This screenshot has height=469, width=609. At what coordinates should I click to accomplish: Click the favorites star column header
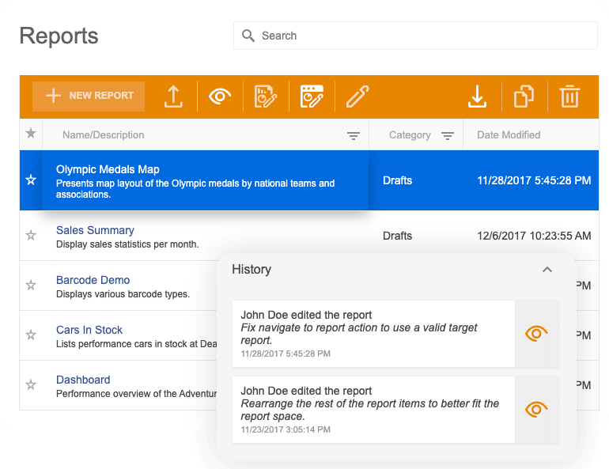click(x=31, y=134)
